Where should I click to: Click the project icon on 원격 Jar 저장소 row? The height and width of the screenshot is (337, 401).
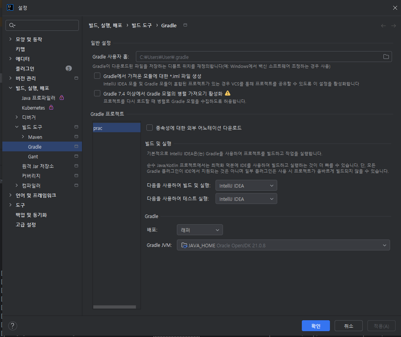tap(76, 166)
